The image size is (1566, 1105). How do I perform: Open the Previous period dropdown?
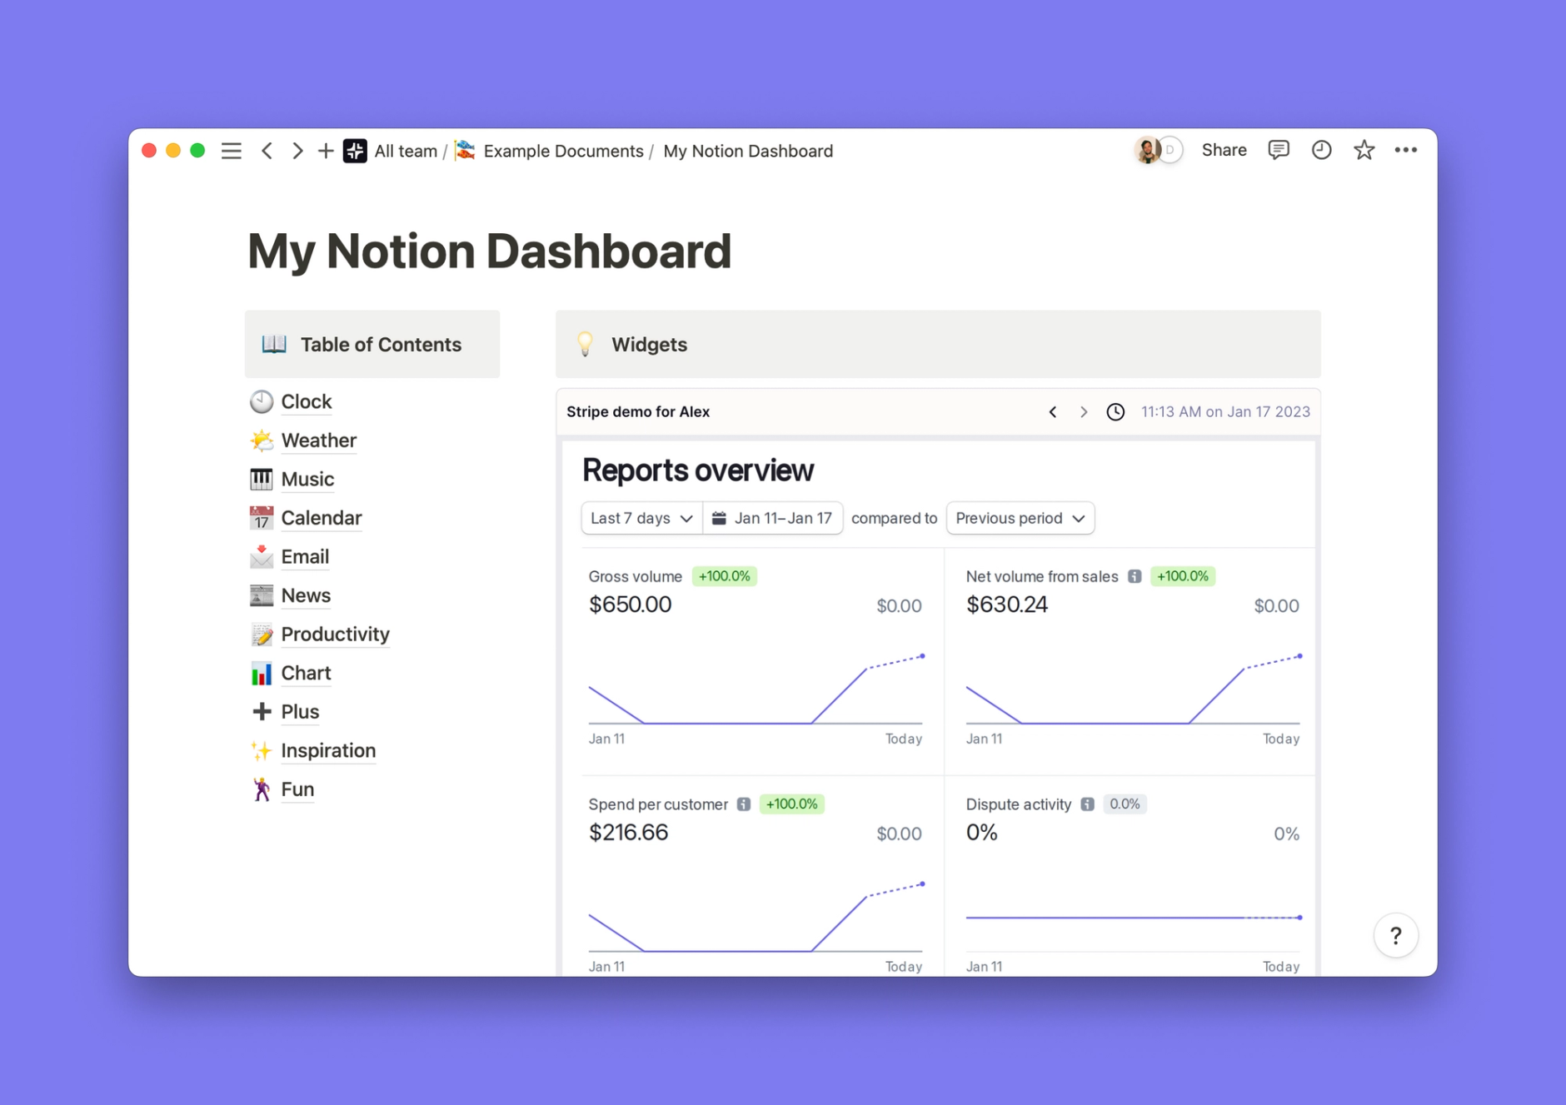1020,518
